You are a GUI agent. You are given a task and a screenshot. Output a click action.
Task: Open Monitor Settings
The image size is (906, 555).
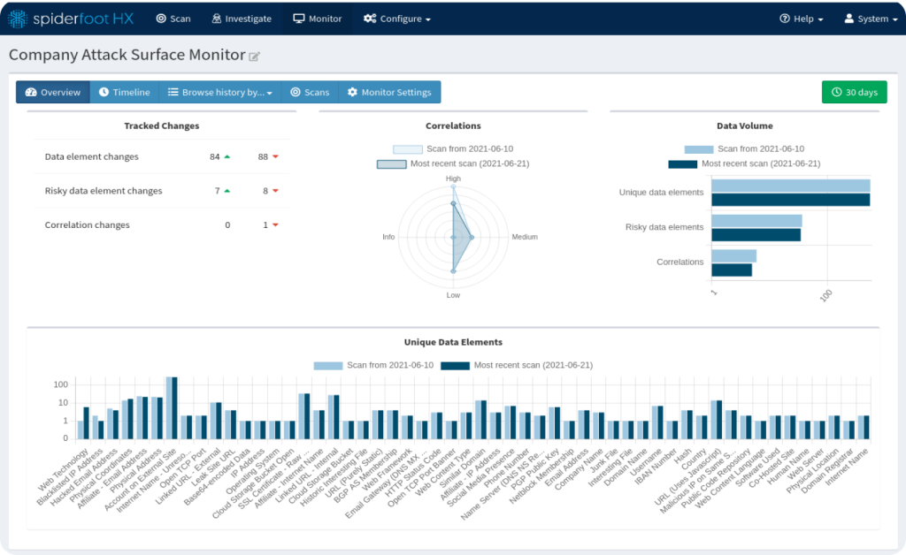click(x=389, y=92)
